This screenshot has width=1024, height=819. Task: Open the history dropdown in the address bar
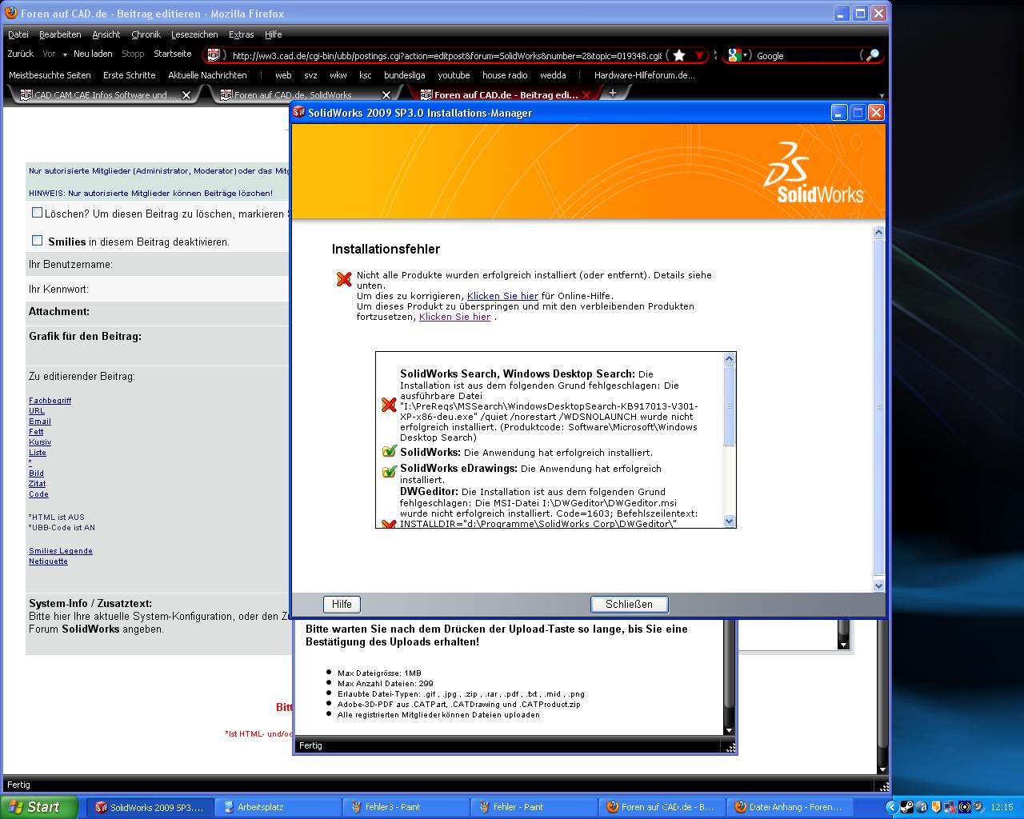pos(699,55)
